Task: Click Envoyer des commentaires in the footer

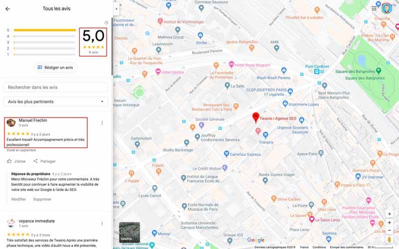Action: tap(347, 247)
